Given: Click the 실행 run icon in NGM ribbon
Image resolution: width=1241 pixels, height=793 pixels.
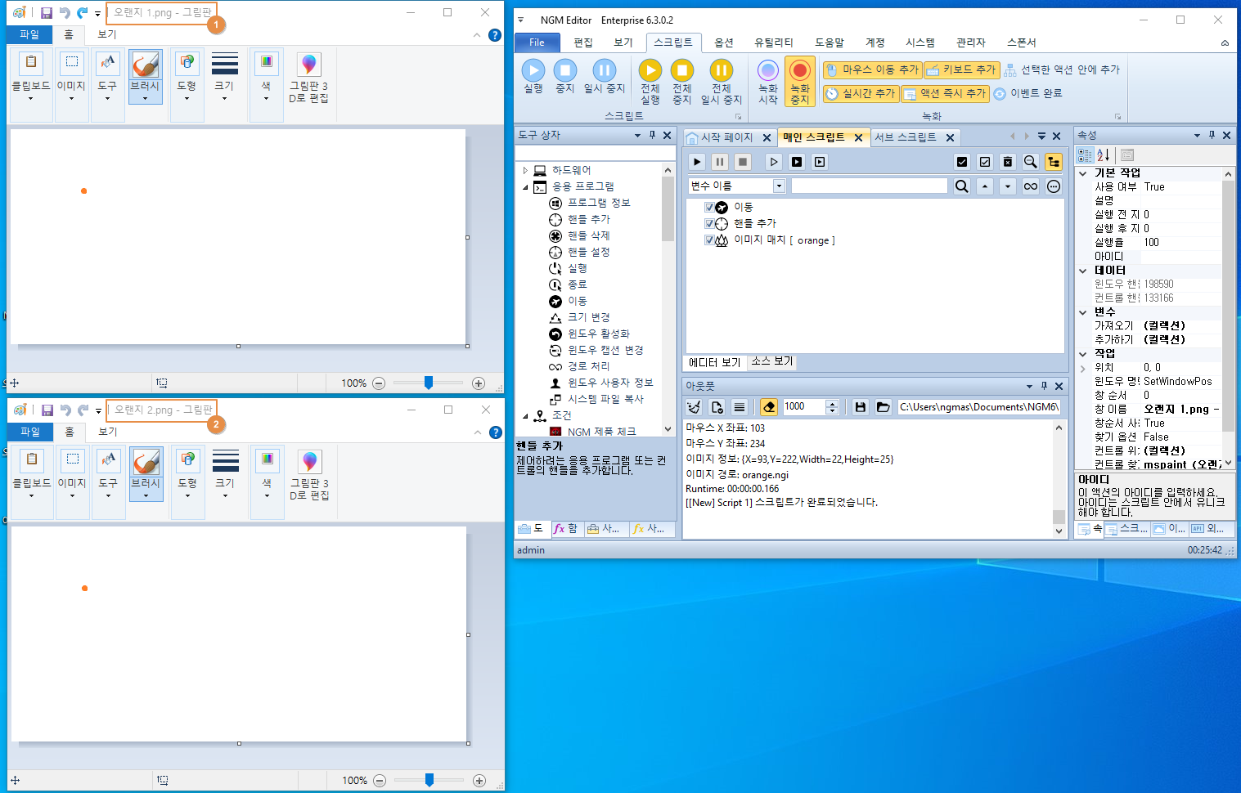Looking at the screenshot, I should pyautogui.click(x=533, y=70).
